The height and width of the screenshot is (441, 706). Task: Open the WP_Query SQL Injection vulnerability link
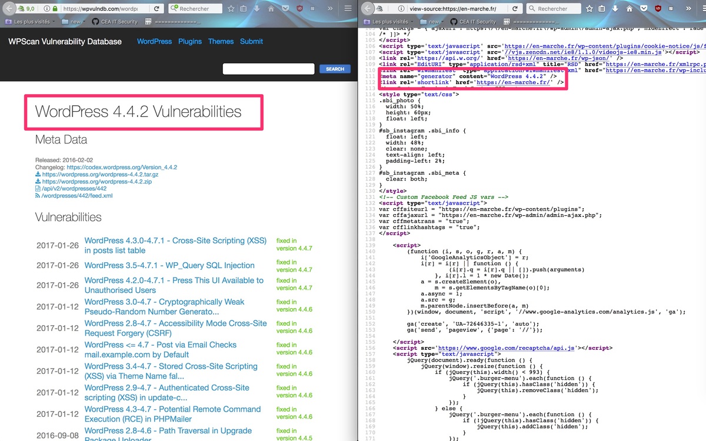169,265
